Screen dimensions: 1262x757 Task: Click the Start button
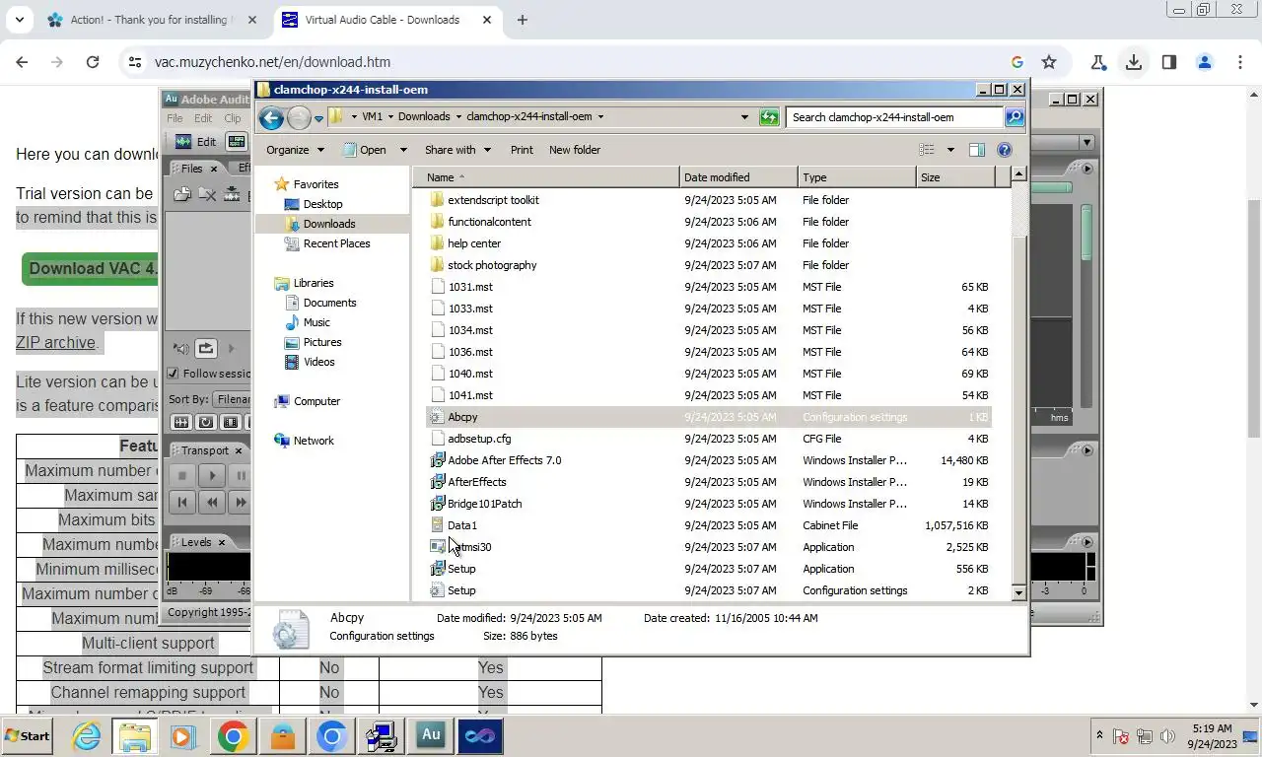click(x=28, y=736)
